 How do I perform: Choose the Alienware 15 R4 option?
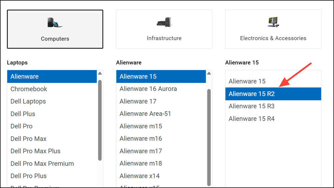pyautogui.click(x=273, y=119)
